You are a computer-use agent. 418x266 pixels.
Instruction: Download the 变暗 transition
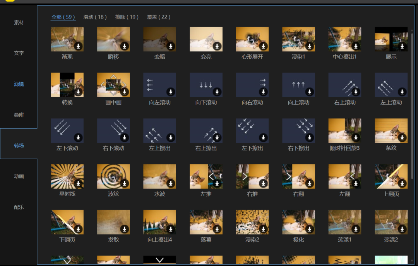pyautogui.click(x=171, y=46)
